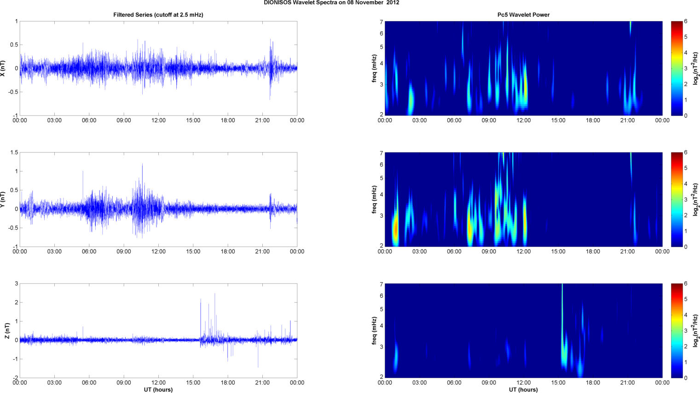Select the 'Filtered Series (cutoff at 2.5 mHz)' heading
Image resolution: width=700 pixels, height=393 pixels.
tap(158, 15)
